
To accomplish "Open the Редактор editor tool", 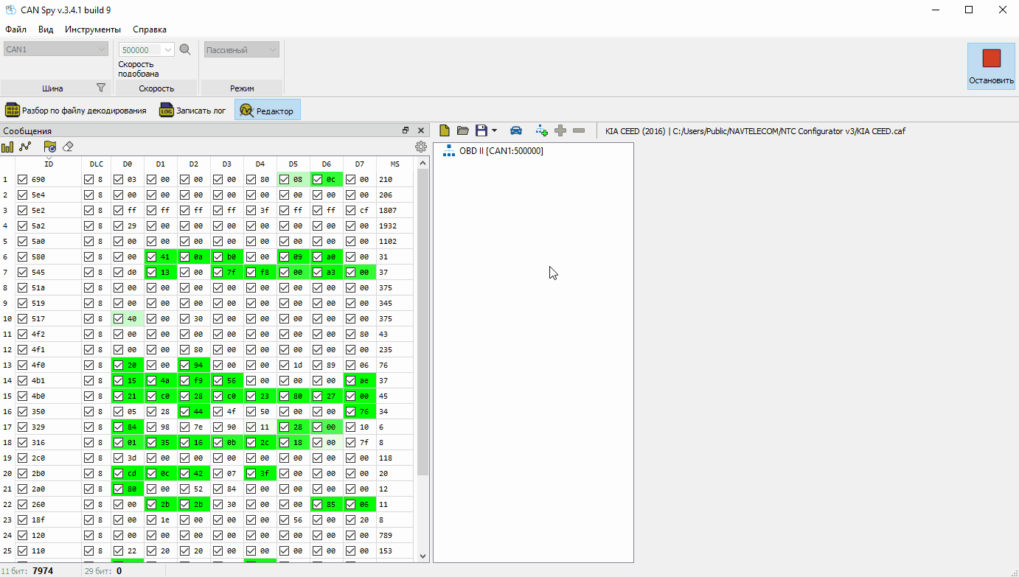I will [268, 110].
